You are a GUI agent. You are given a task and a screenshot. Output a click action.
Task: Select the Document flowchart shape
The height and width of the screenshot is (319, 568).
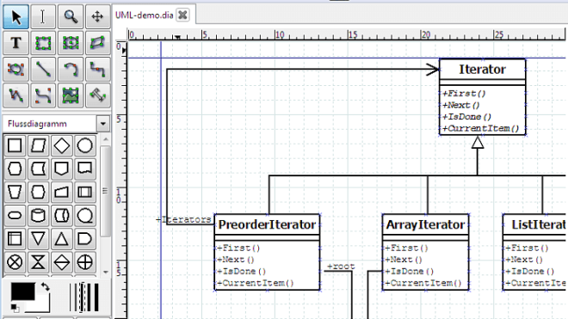point(84,169)
